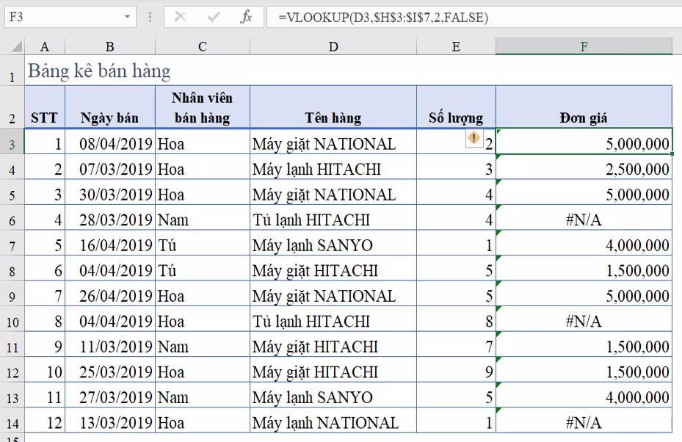Image resolution: width=682 pixels, height=442 pixels.
Task: Click the #N/A cell for 'Tủ lạnh HITACHI' row 6
Action: (582, 220)
